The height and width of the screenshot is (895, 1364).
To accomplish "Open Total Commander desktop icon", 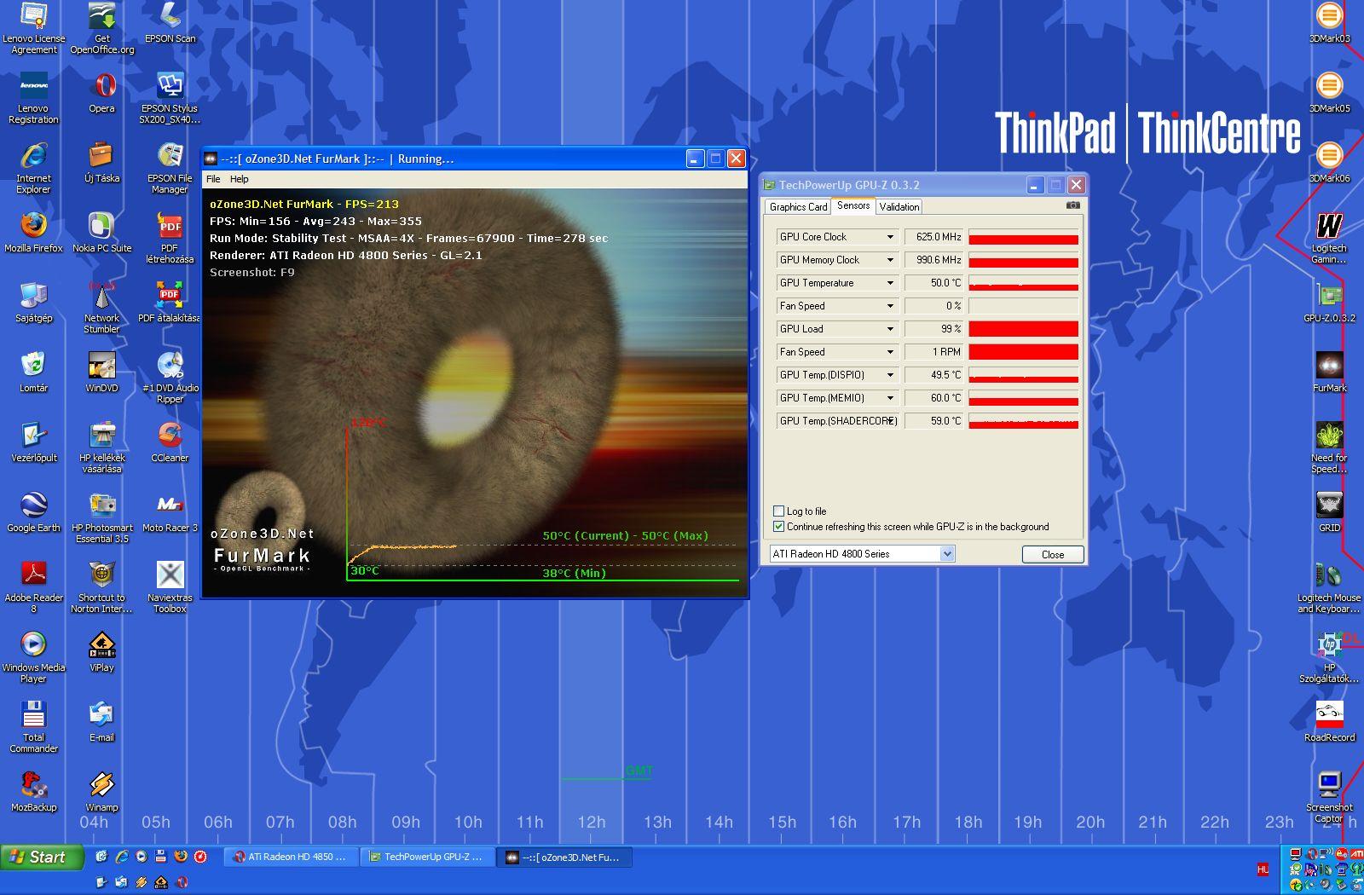I will (x=33, y=727).
